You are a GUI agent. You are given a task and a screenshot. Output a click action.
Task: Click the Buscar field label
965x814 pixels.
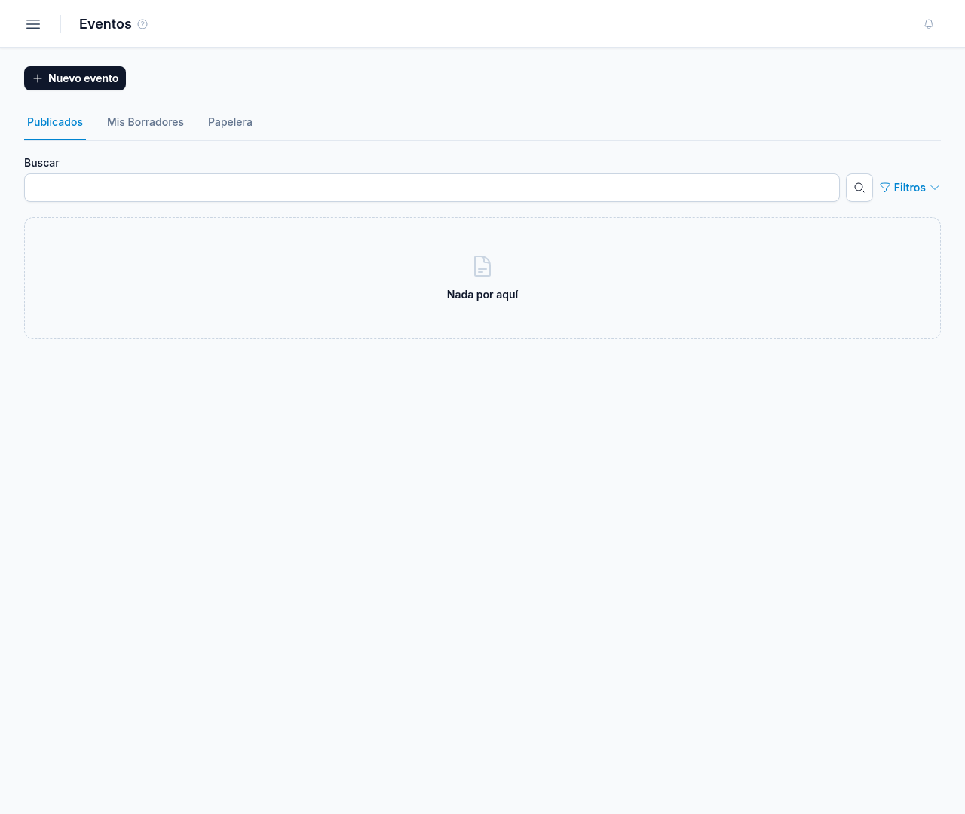pyautogui.click(x=41, y=163)
